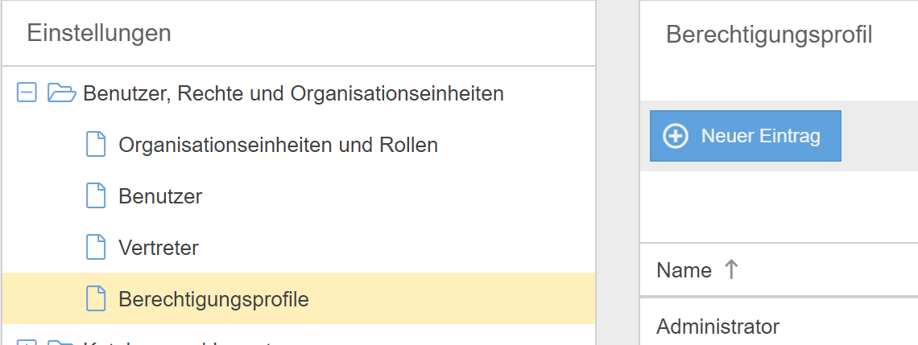Open Organisationseinheiten und Rollen

[278, 145]
